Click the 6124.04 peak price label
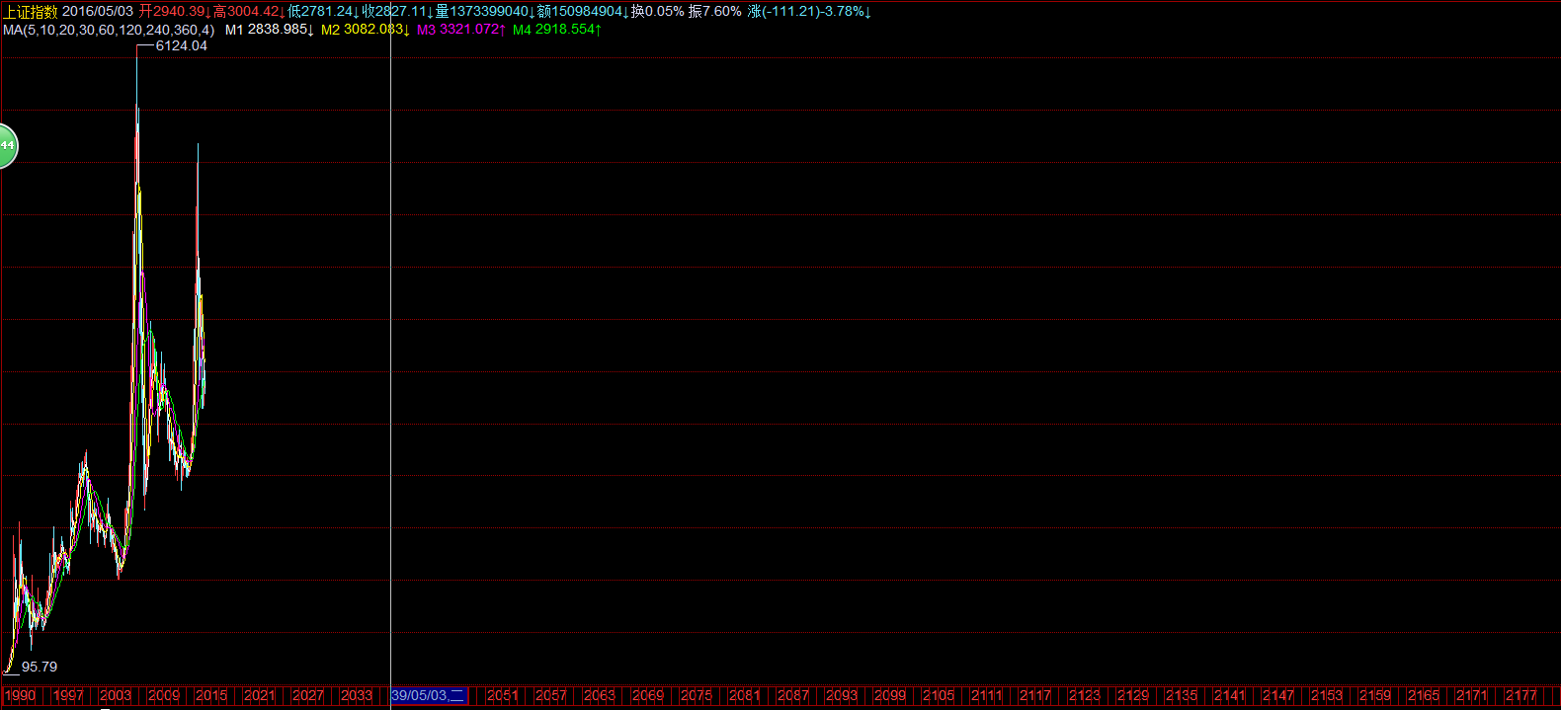The image size is (1561, 710). [x=182, y=45]
